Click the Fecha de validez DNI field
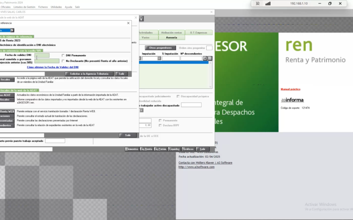This screenshot has height=220, width=353. (x=42, y=55)
